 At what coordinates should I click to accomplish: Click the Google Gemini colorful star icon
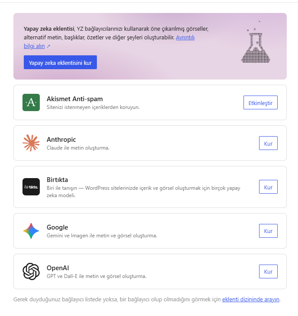coord(31,231)
